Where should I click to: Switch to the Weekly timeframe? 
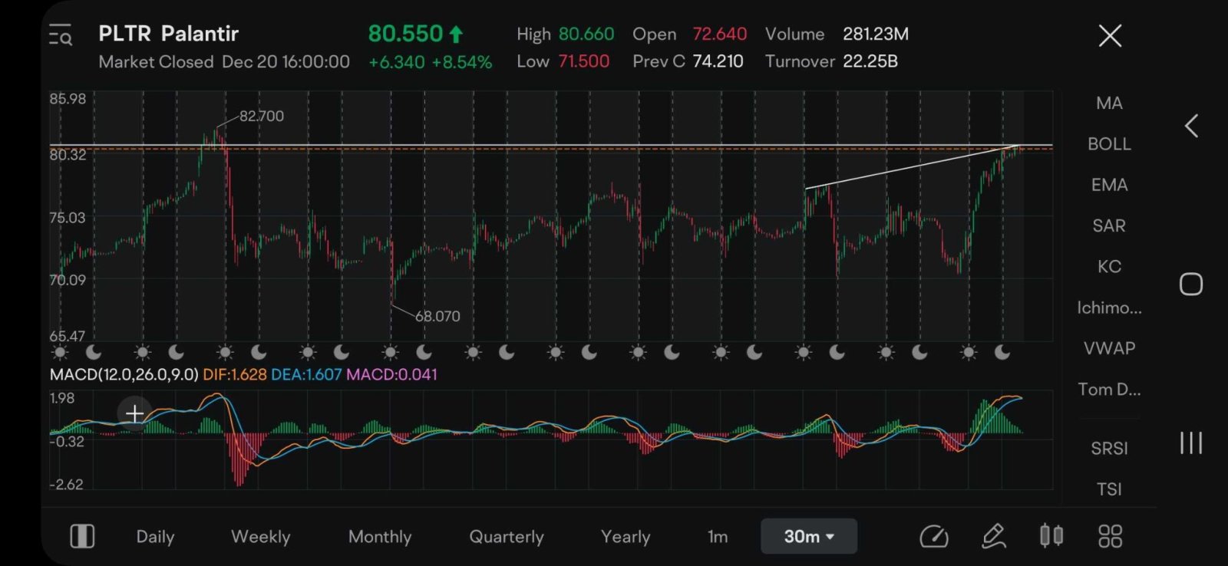click(x=261, y=537)
